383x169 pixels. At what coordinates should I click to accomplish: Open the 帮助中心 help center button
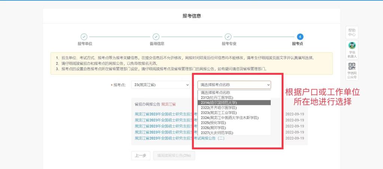pos(352,32)
